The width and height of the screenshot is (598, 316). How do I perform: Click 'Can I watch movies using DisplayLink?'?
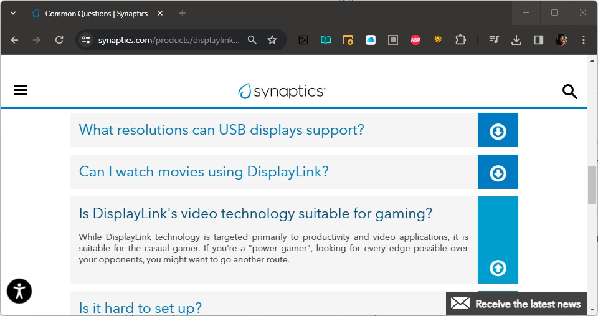pyautogui.click(x=204, y=172)
